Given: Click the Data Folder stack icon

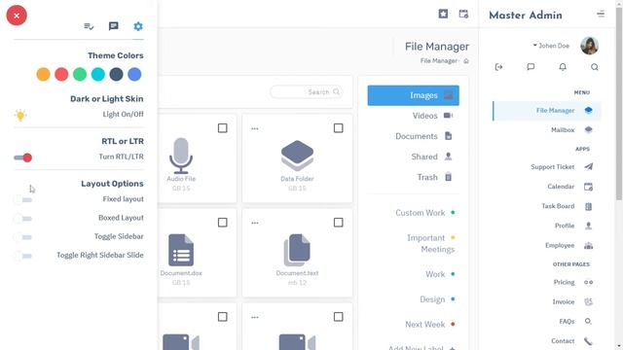Looking at the screenshot, I should tap(297, 156).
